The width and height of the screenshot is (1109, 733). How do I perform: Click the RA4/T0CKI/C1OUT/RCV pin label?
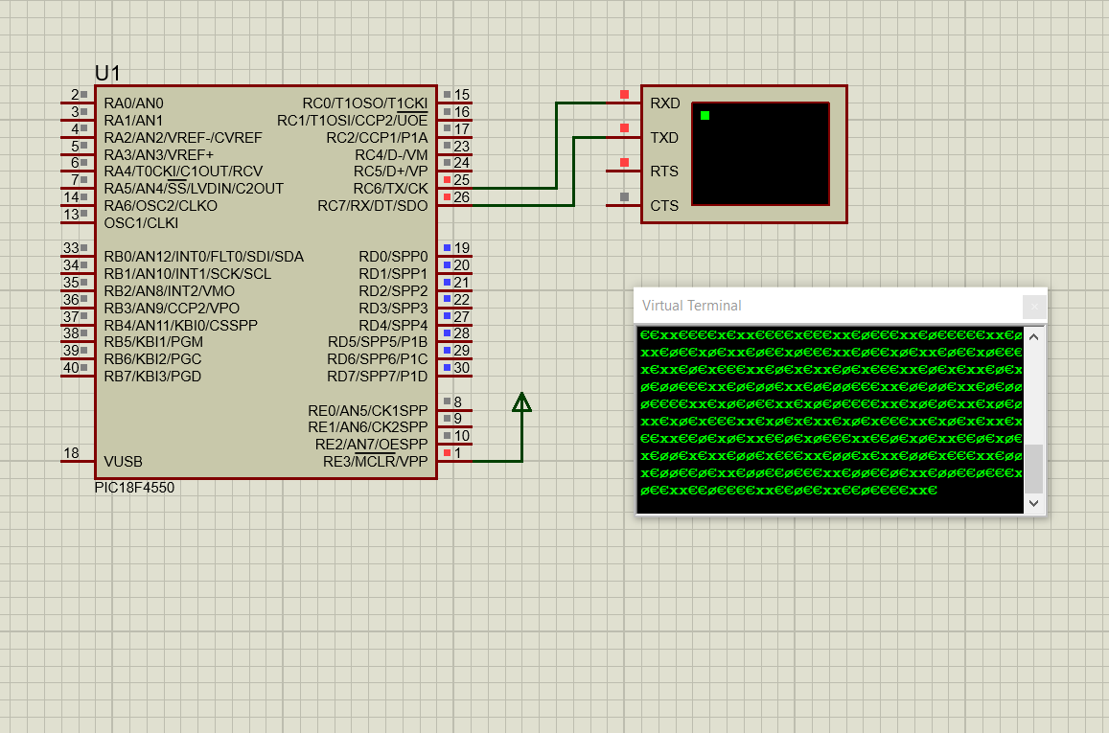click(183, 172)
